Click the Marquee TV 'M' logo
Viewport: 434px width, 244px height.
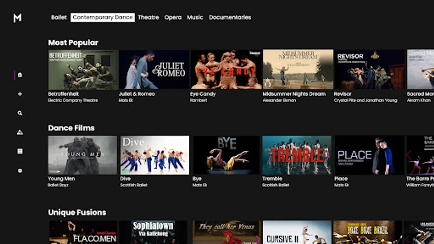17,18
